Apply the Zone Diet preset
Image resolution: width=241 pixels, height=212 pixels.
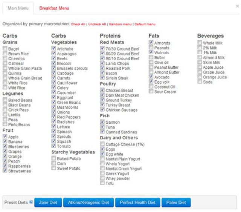pos(48,203)
